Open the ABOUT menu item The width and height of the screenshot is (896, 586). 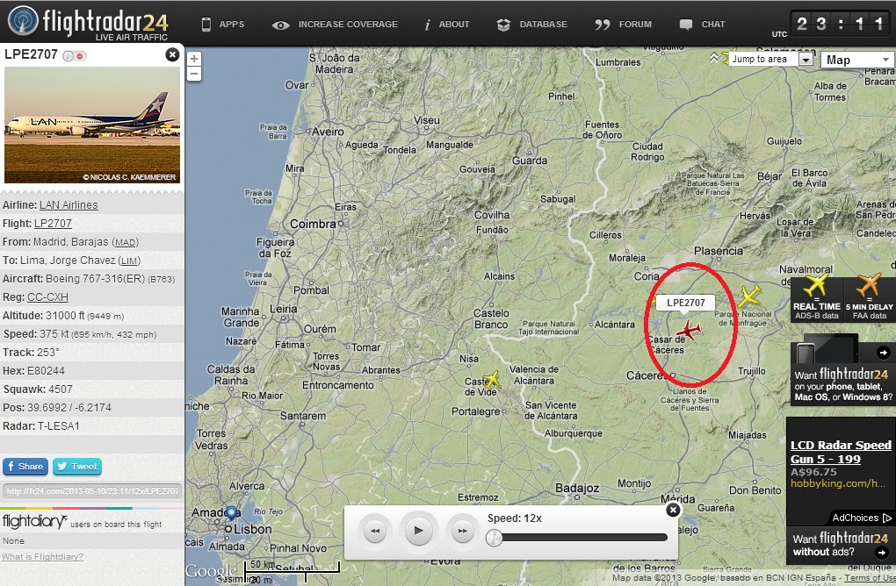coord(447,24)
